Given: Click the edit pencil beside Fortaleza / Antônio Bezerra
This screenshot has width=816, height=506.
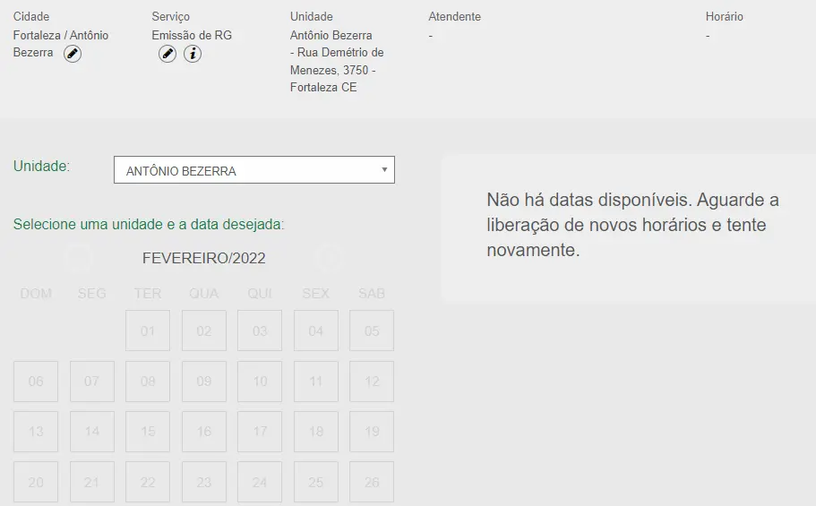Looking at the screenshot, I should pos(73,54).
